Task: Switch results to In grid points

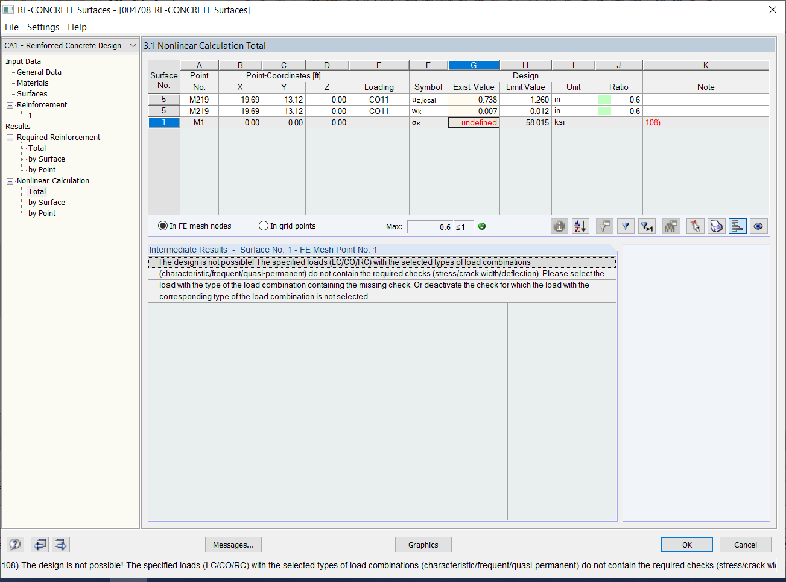Action: tap(264, 226)
